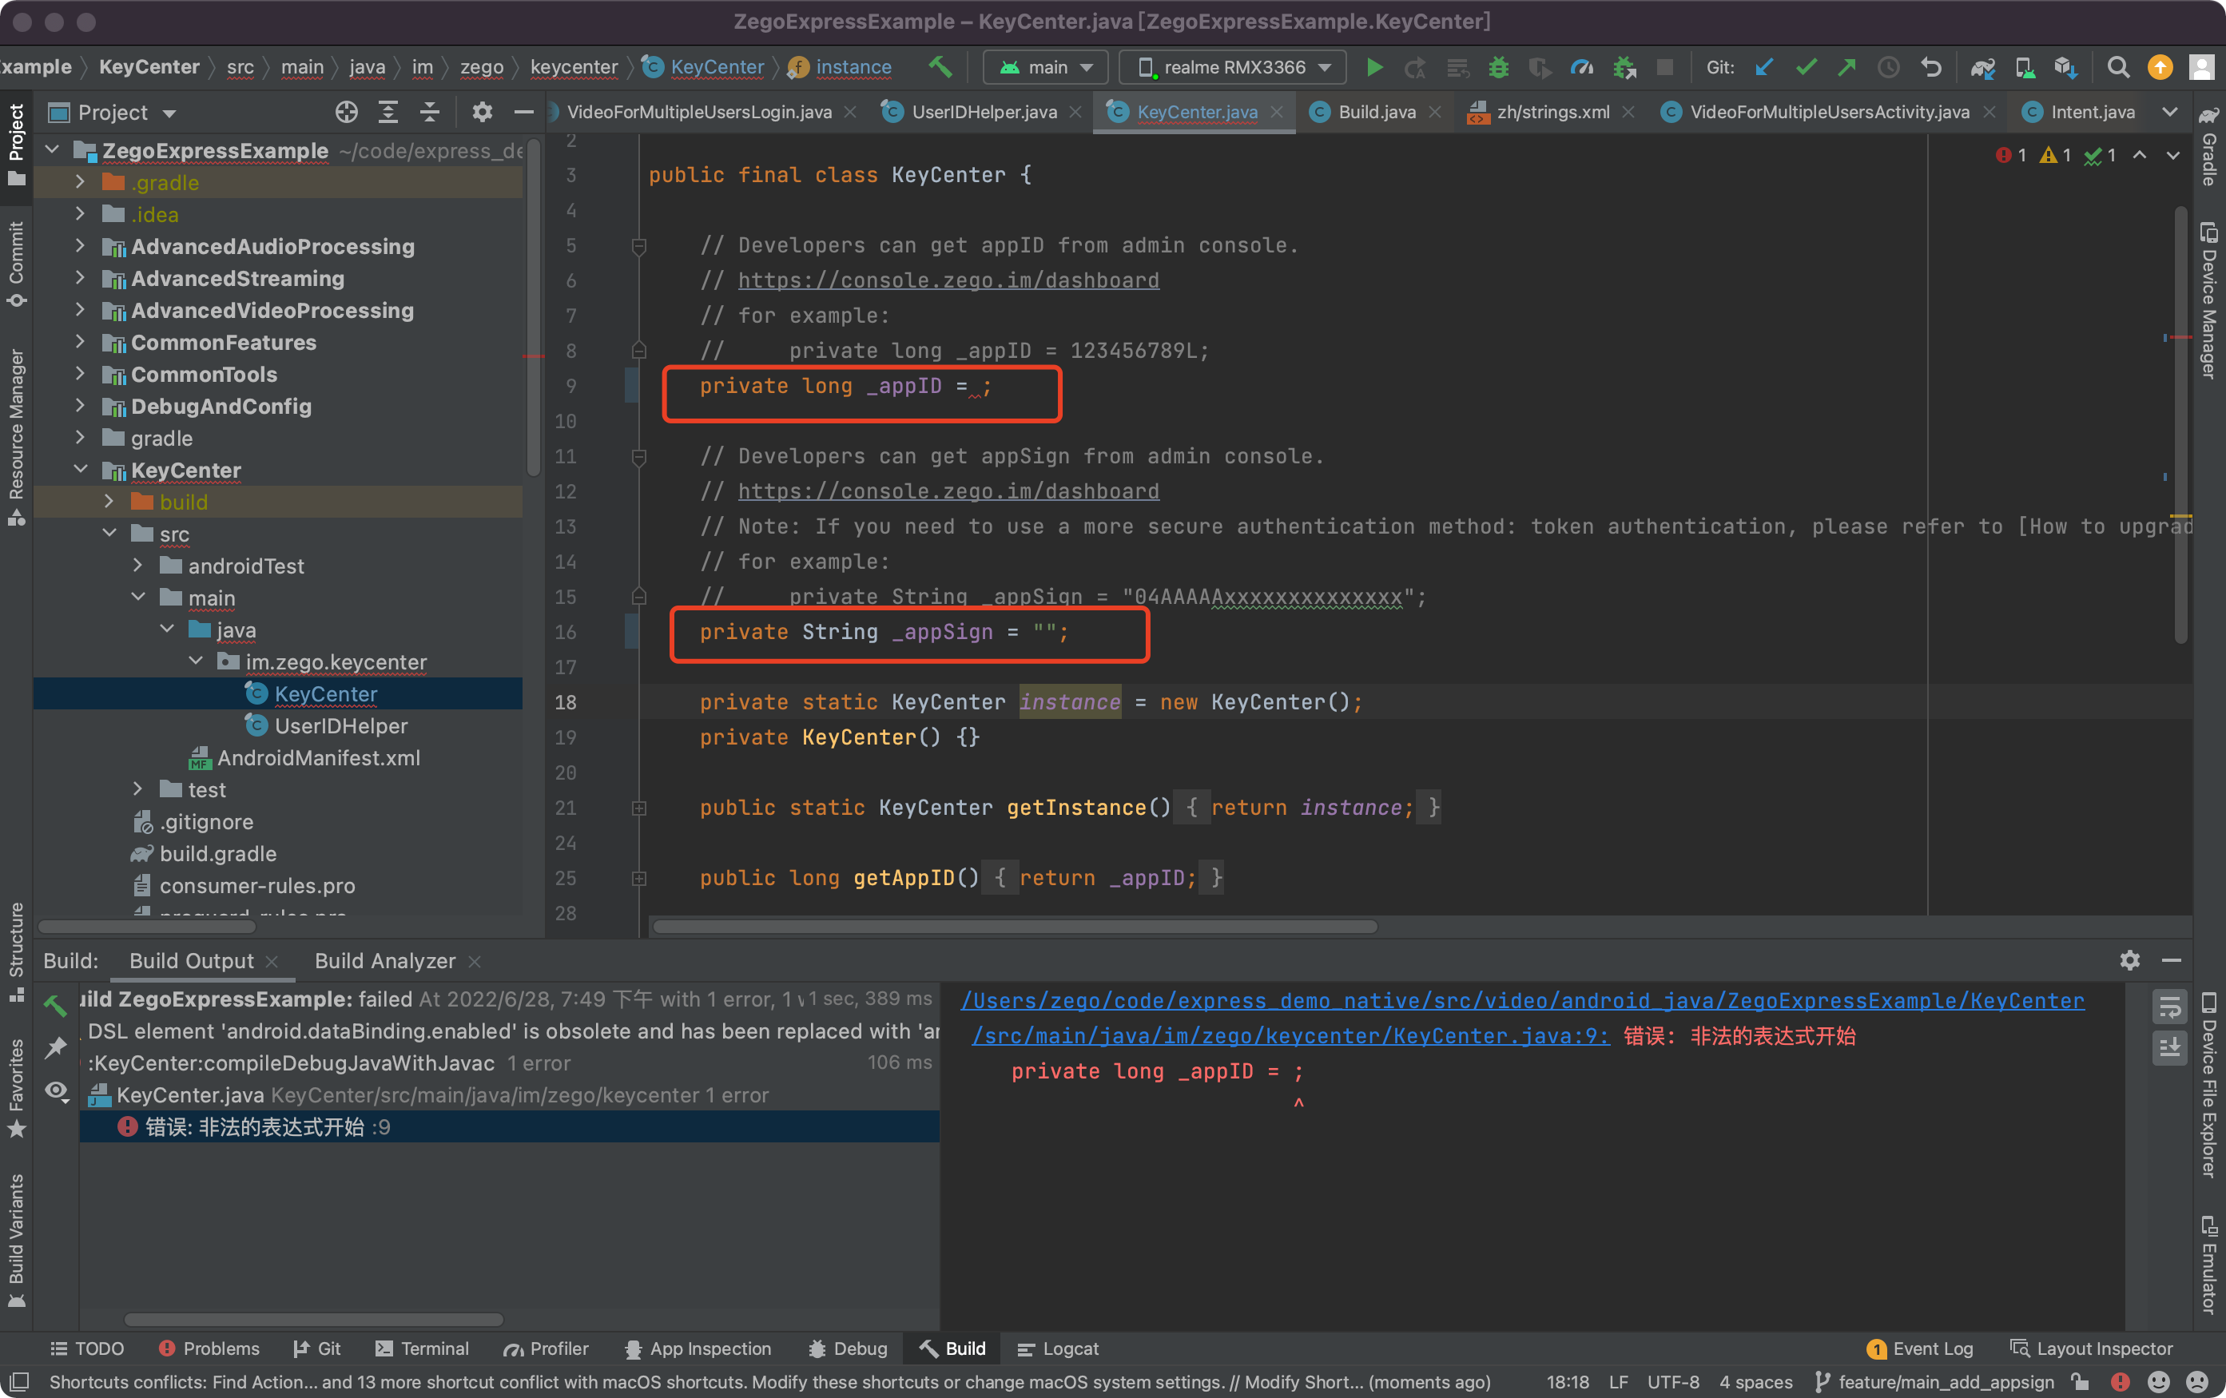The height and width of the screenshot is (1398, 2226).
Task: Open Logcat tool window button
Action: 1059,1348
